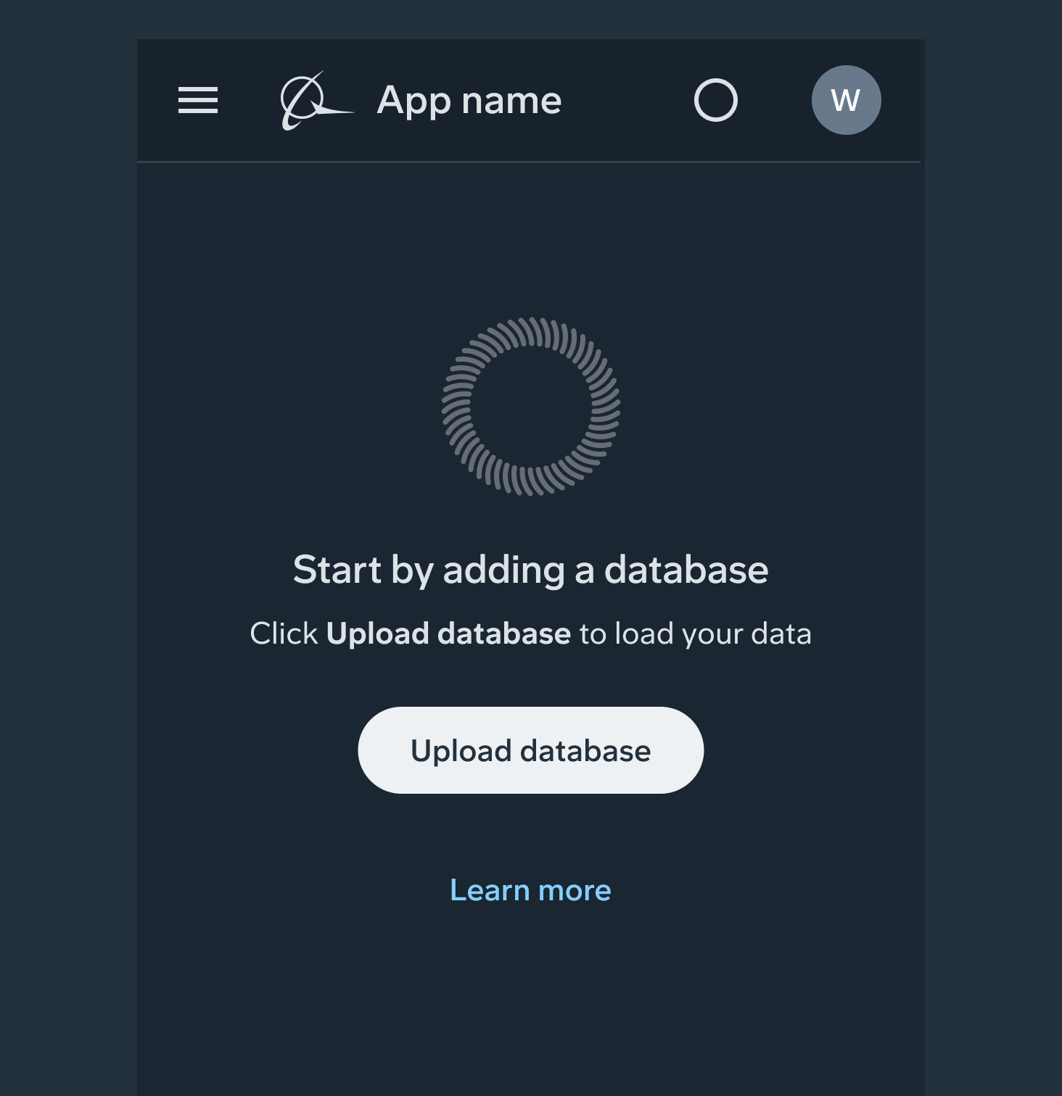Screen dimensions: 1062x1096
Task: Click the bold 'Upload database' instruction text
Action: coord(448,634)
